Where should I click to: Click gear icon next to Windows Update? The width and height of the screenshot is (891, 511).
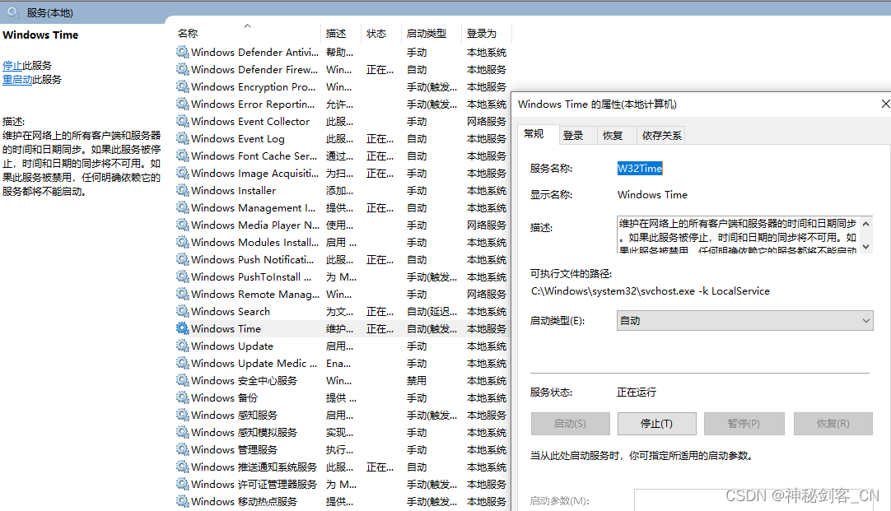[183, 346]
